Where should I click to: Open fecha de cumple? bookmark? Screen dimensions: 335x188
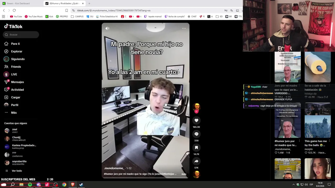[175, 16]
